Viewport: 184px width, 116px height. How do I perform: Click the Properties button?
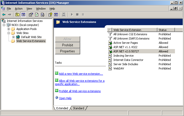(x=68, y=51)
